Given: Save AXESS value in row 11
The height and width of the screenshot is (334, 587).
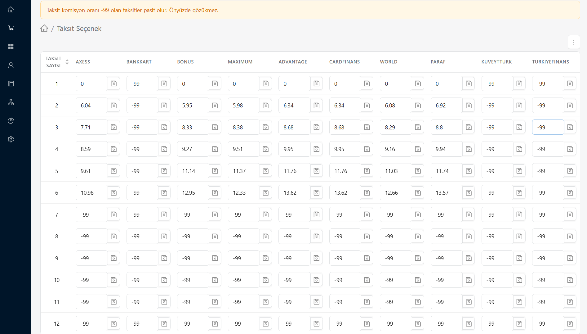Looking at the screenshot, I should 114,302.
